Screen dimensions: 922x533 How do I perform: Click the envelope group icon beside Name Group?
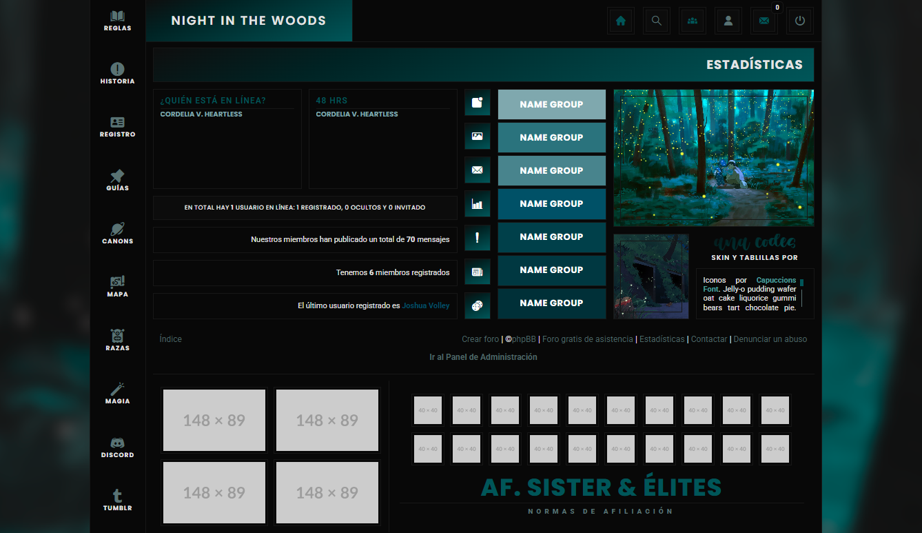478,170
